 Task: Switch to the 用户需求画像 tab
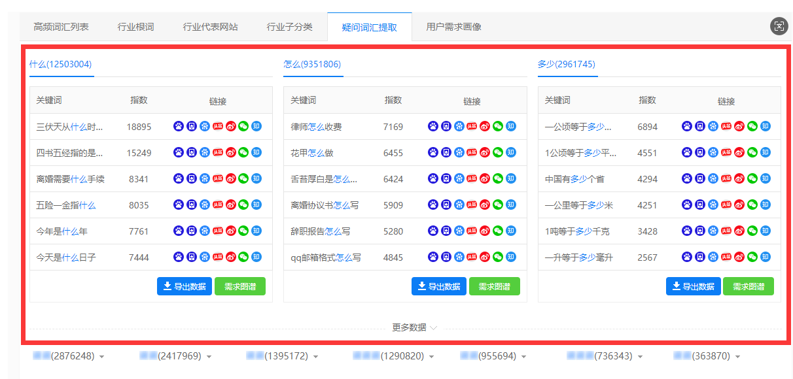(453, 27)
